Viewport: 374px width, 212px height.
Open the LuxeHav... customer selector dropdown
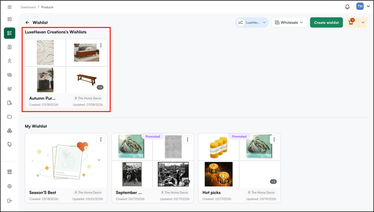click(x=252, y=22)
